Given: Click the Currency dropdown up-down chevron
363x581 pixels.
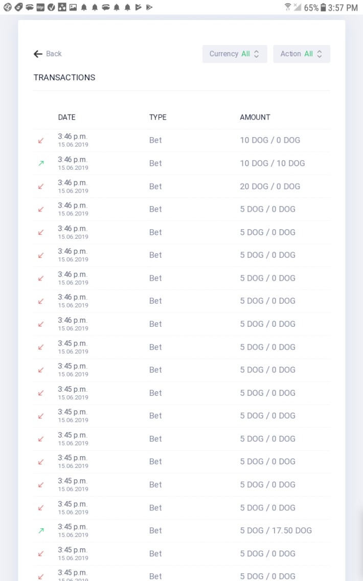Looking at the screenshot, I should click(256, 54).
